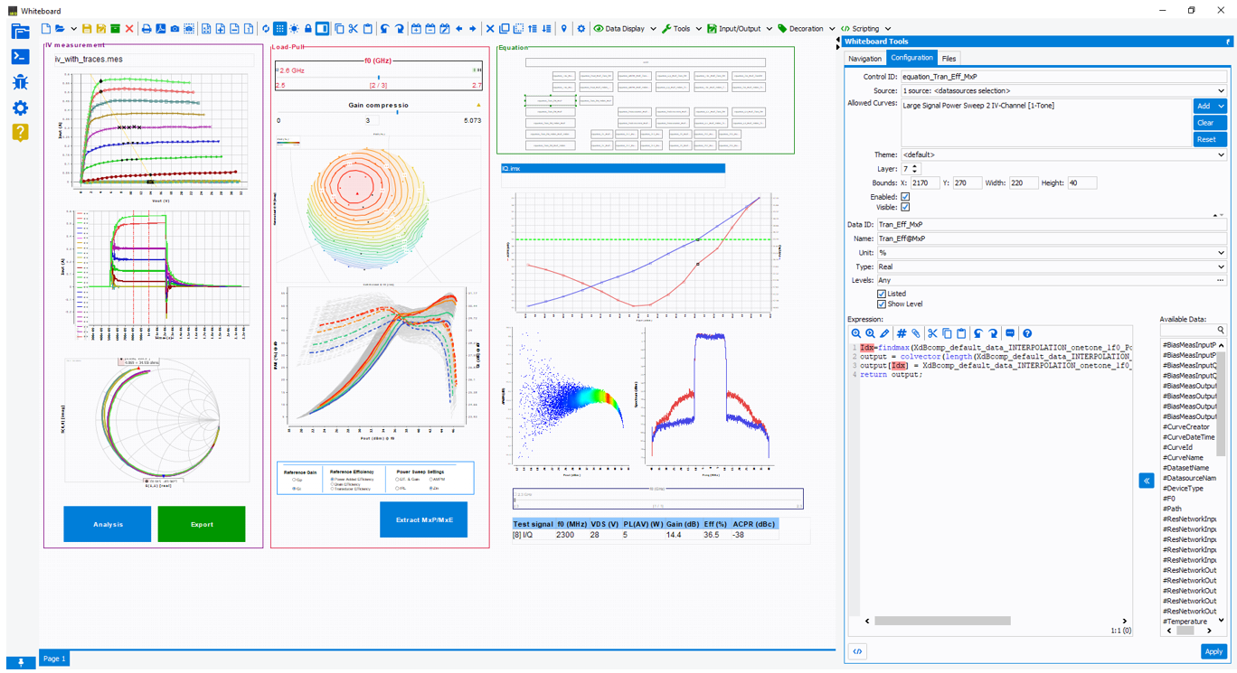The image size is (1237, 673).
Task: Save the whiteboard with the floppy icon
Action: click(87, 29)
